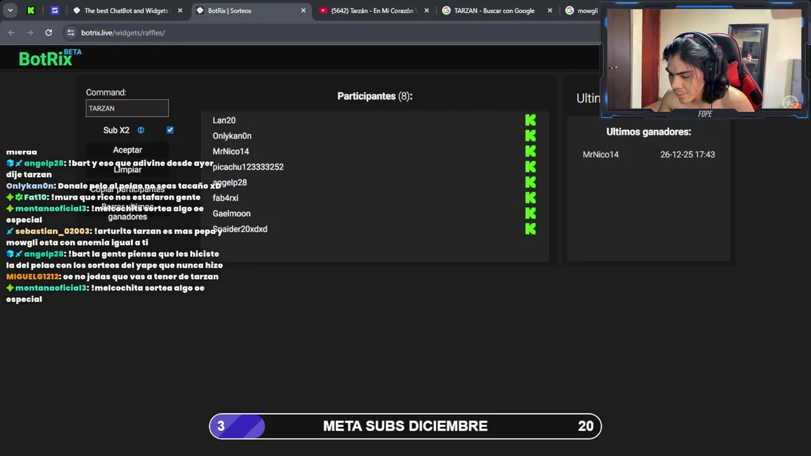This screenshot has height=456, width=811.
Task: Uncheck the Sub X2 checkbox
Action: [x=170, y=130]
